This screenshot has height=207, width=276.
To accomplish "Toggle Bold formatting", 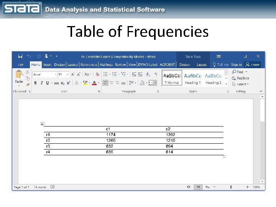I will (35, 83).
